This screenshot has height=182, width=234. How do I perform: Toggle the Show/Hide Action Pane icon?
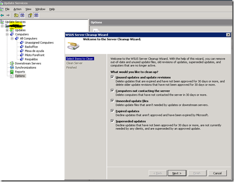pos(36,15)
